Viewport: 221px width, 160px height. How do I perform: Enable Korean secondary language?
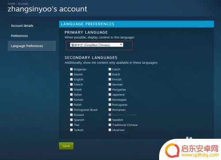pyautogui.click(x=71, y=99)
